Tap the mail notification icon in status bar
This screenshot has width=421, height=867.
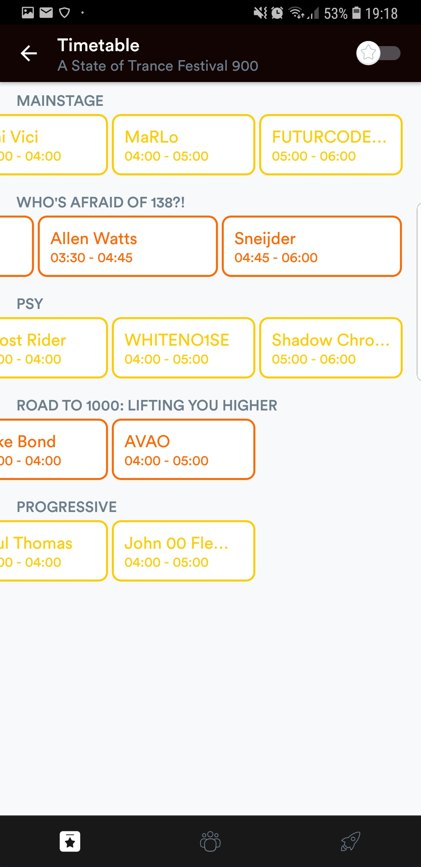[x=46, y=13]
